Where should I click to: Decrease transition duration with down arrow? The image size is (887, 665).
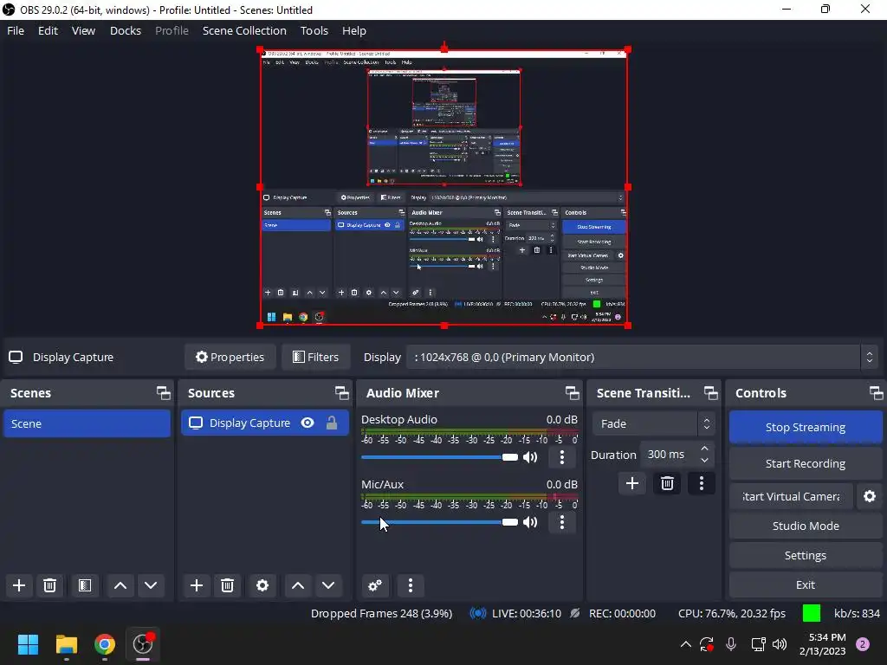point(704,460)
